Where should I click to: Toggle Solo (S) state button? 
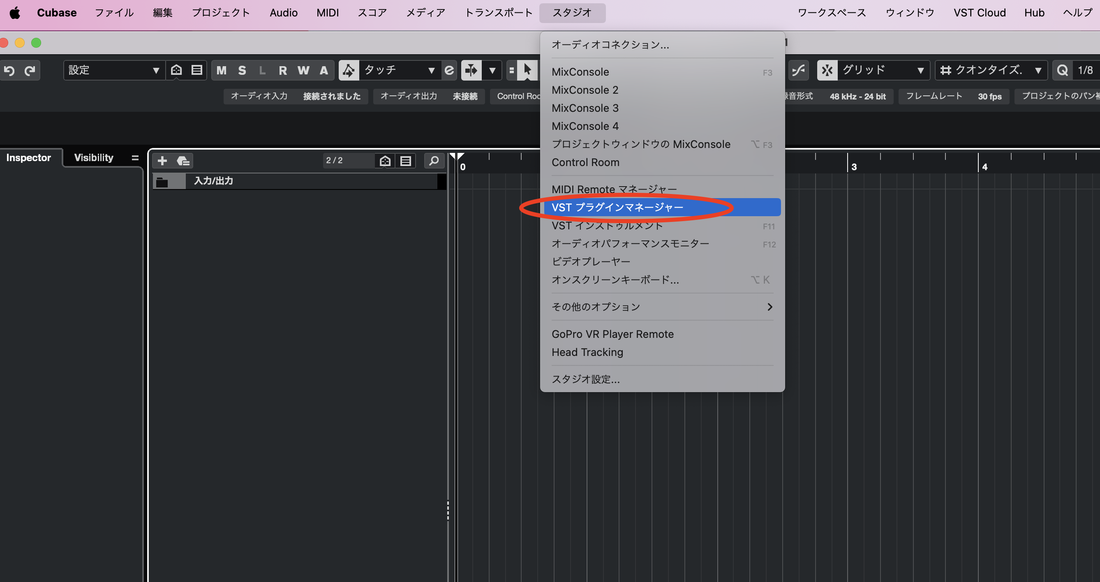[242, 70]
